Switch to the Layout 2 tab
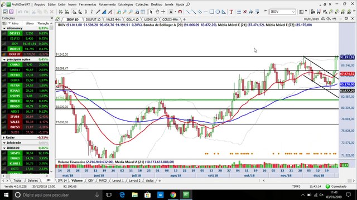Screen dimensions: 357x200 click(134, 181)
